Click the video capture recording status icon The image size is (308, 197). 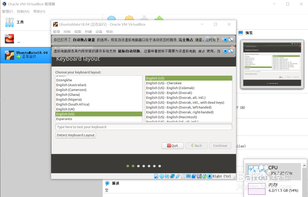coord(194,176)
